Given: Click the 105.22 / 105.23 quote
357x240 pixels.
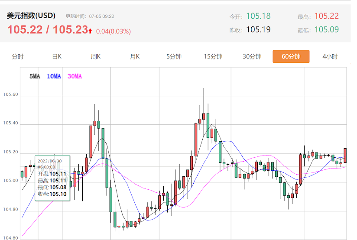Looking at the screenshot, I should [48, 29].
